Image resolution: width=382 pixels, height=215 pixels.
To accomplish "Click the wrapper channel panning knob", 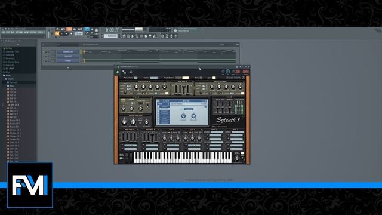I will 223,72.
